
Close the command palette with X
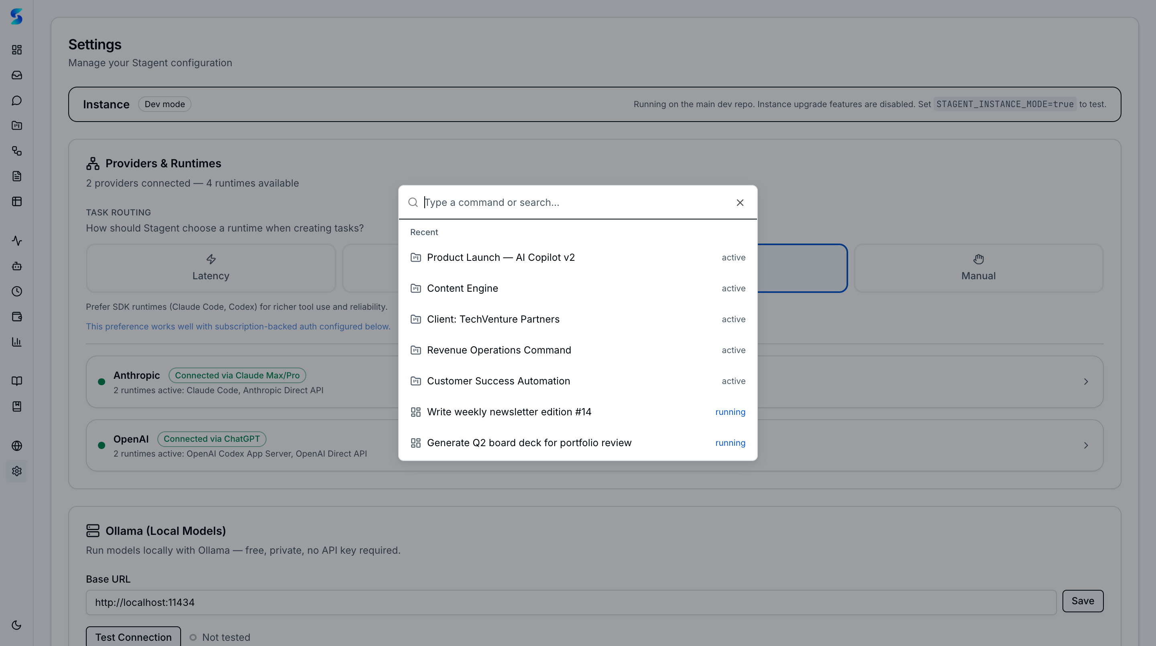740,203
